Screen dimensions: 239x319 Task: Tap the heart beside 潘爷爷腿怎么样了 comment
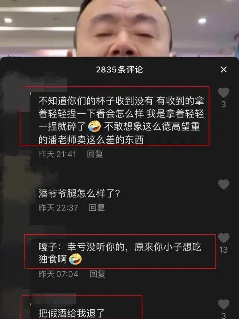(224, 185)
